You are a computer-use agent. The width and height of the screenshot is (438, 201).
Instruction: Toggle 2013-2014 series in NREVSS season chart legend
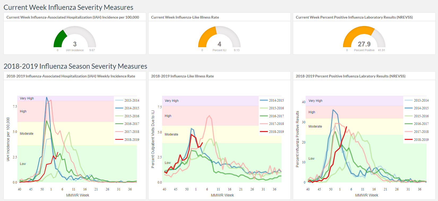pos(417,101)
